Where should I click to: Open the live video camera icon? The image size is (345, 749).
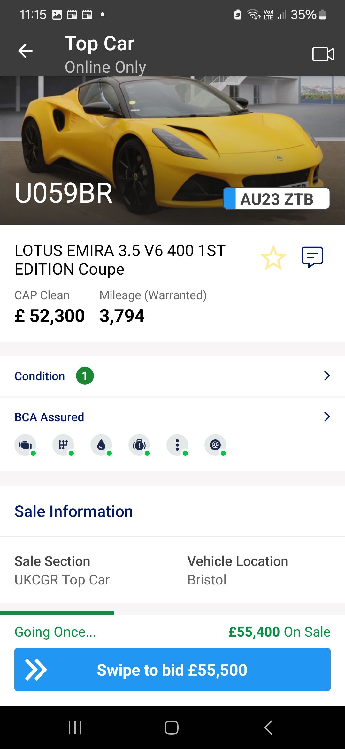[323, 54]
